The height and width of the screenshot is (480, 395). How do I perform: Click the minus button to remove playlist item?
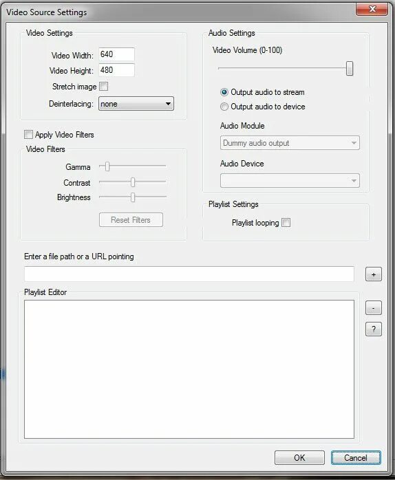tap(374, 308)
